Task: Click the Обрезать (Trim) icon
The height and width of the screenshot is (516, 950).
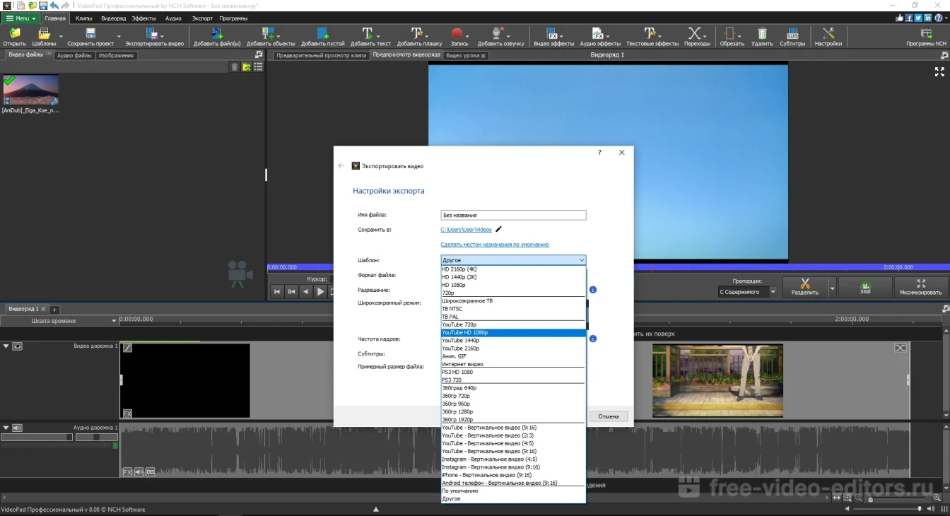Action: point(732,33)
